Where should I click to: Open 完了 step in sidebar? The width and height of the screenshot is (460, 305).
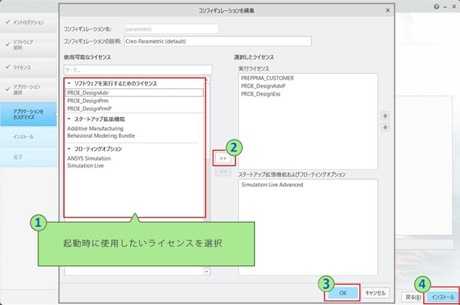tap(28, 157)
